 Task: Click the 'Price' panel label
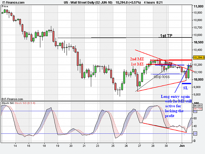[5, 7]
